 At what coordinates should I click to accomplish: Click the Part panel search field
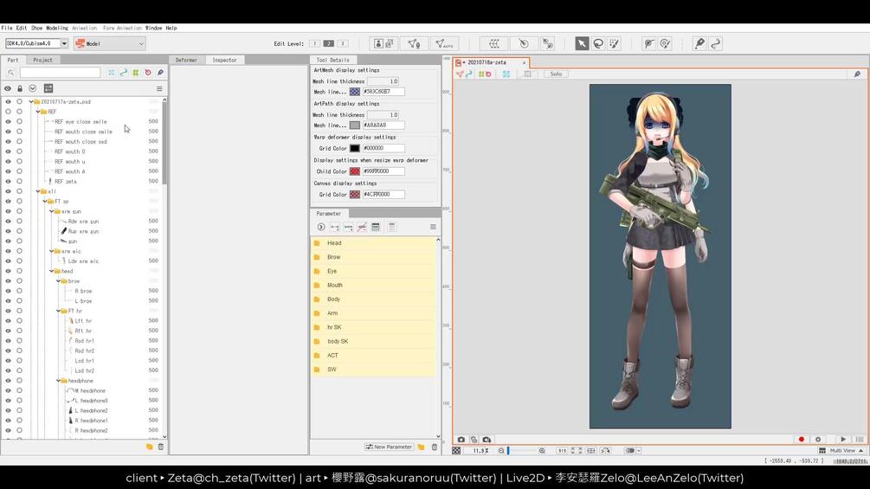[60, 73]
